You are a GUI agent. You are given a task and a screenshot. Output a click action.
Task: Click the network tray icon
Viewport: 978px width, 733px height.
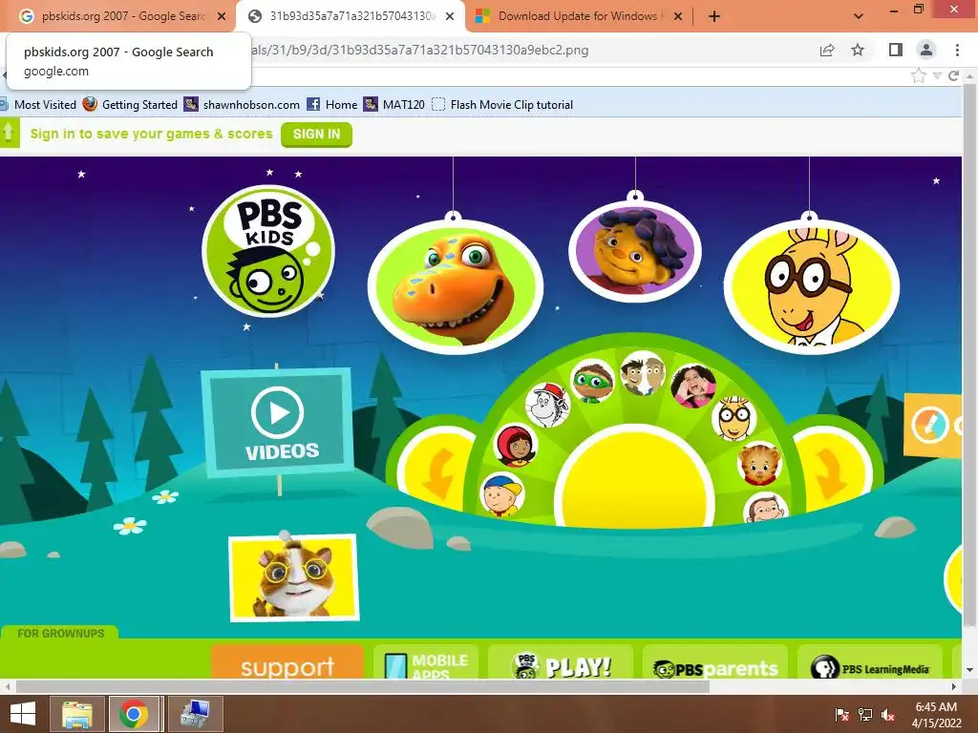tap(865, 714)
